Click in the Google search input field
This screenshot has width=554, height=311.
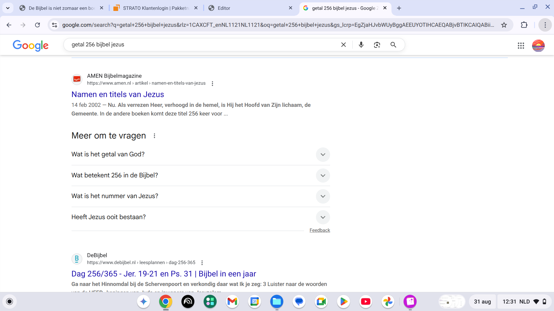(x=202, y=45)
